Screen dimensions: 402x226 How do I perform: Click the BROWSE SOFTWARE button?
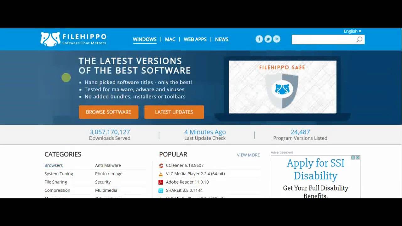109,112
